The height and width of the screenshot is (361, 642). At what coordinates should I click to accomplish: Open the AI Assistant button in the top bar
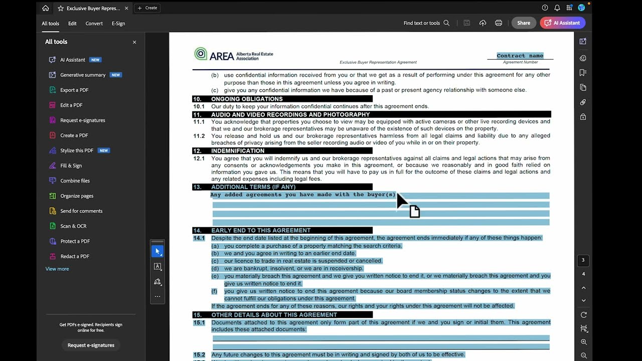click(x=562, y=23)
